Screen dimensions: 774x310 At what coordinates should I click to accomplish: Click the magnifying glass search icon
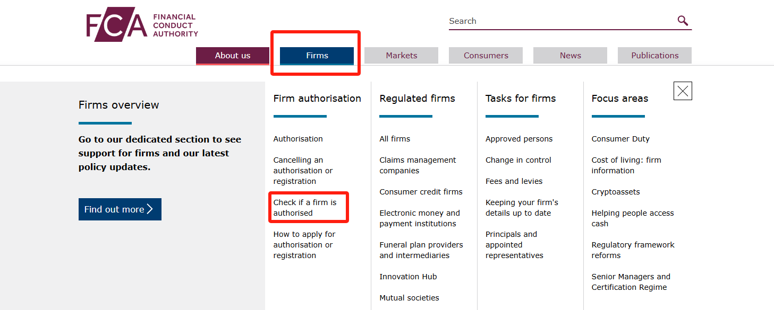pos(683,21)
